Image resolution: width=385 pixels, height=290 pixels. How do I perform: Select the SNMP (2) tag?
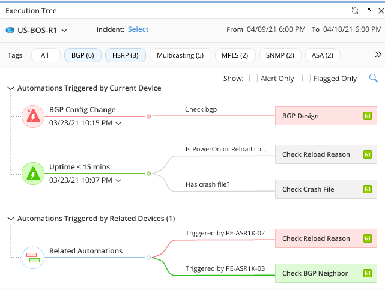tap(280, 55)
